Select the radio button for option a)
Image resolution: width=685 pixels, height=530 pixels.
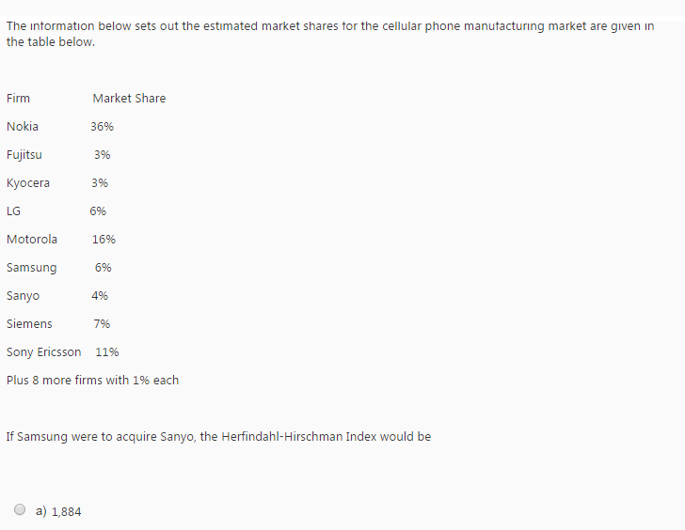[20, 509]
